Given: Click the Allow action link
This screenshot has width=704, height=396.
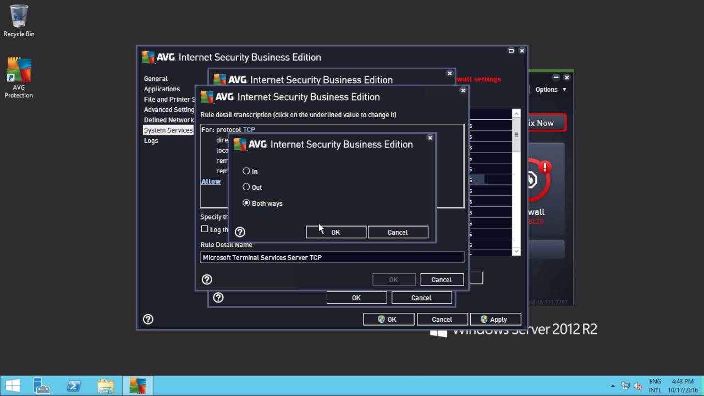Looking at the screenshot, I should pos(211,181).
